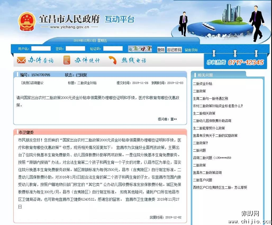Screen dimensions: 272x225
Task: Click 二胎落户问题 related link
Action: pyautogui.click(x=202, y=180)
